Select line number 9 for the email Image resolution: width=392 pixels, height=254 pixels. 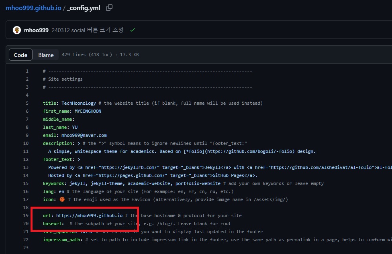pos(27,135)
